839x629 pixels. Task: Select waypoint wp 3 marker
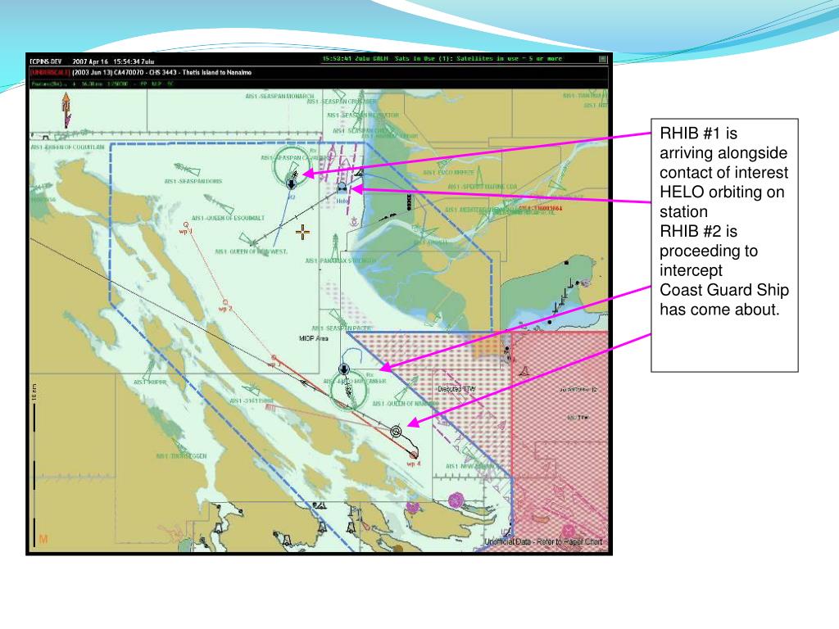pyautogui.click(x=274, y=357)
